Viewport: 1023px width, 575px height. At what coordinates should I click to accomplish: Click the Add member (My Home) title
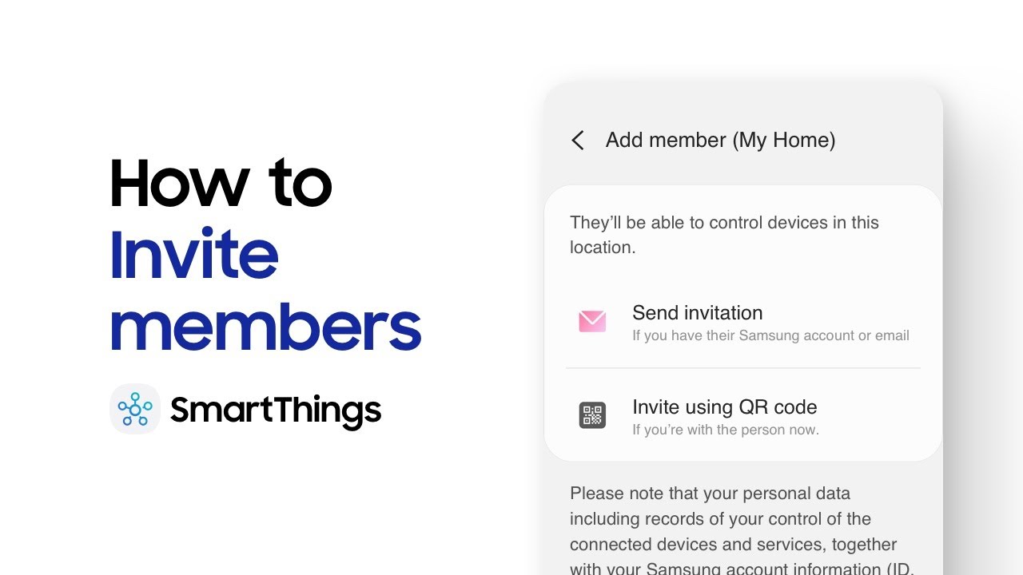pyautogui.click(x=720, y=140)
